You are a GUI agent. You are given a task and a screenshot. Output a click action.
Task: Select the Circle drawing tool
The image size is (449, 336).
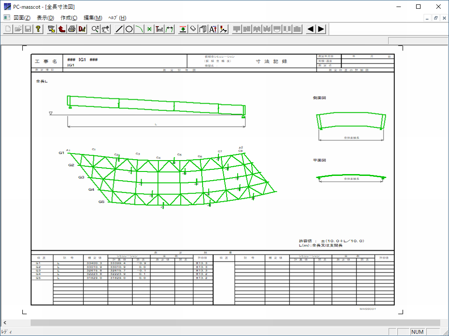(129, 29)
